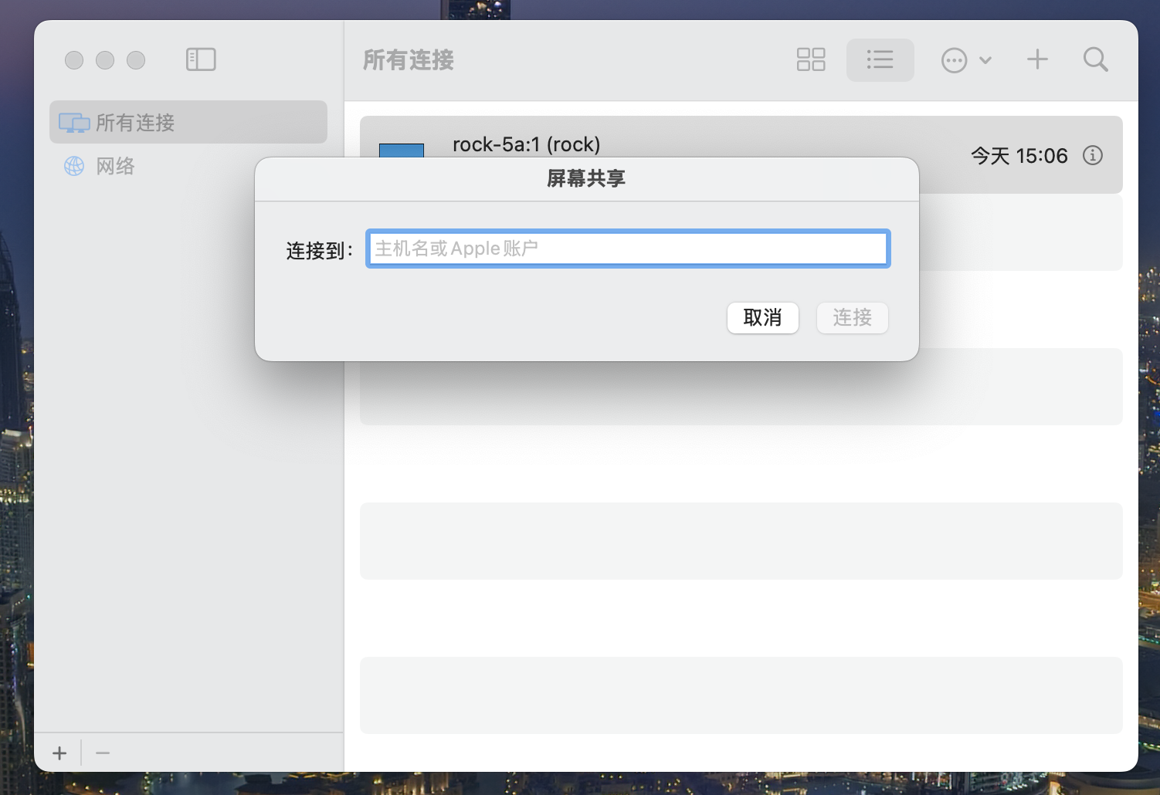Toggle the sidebar visibility icon
1160x795 pixels.
tap(201, 59)
